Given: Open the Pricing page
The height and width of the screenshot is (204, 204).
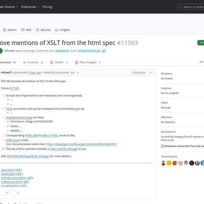Looking at the screenshot, I should 47,7.
